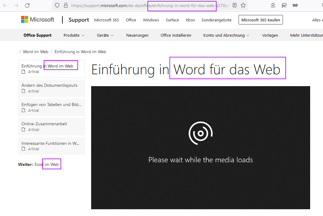
Task: Click the document icon under Ändern des Dokumentlayouts
Action: click(24, 91)
